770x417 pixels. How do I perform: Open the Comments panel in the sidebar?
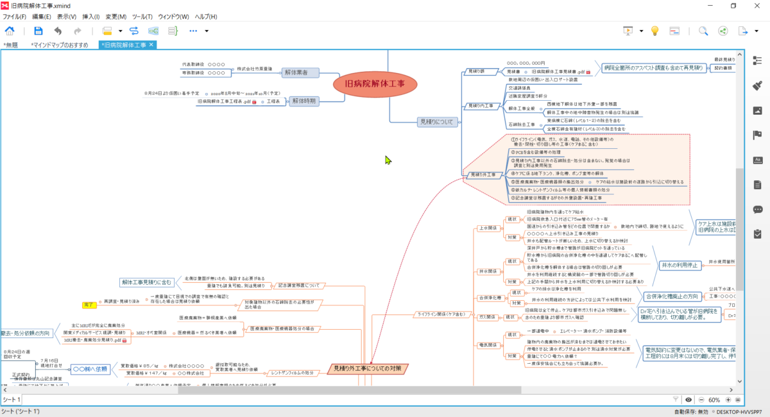757,209
